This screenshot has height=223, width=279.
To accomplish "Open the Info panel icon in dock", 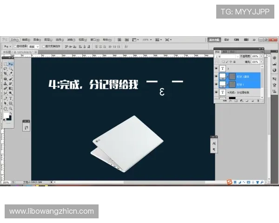I will coord(274,70).
